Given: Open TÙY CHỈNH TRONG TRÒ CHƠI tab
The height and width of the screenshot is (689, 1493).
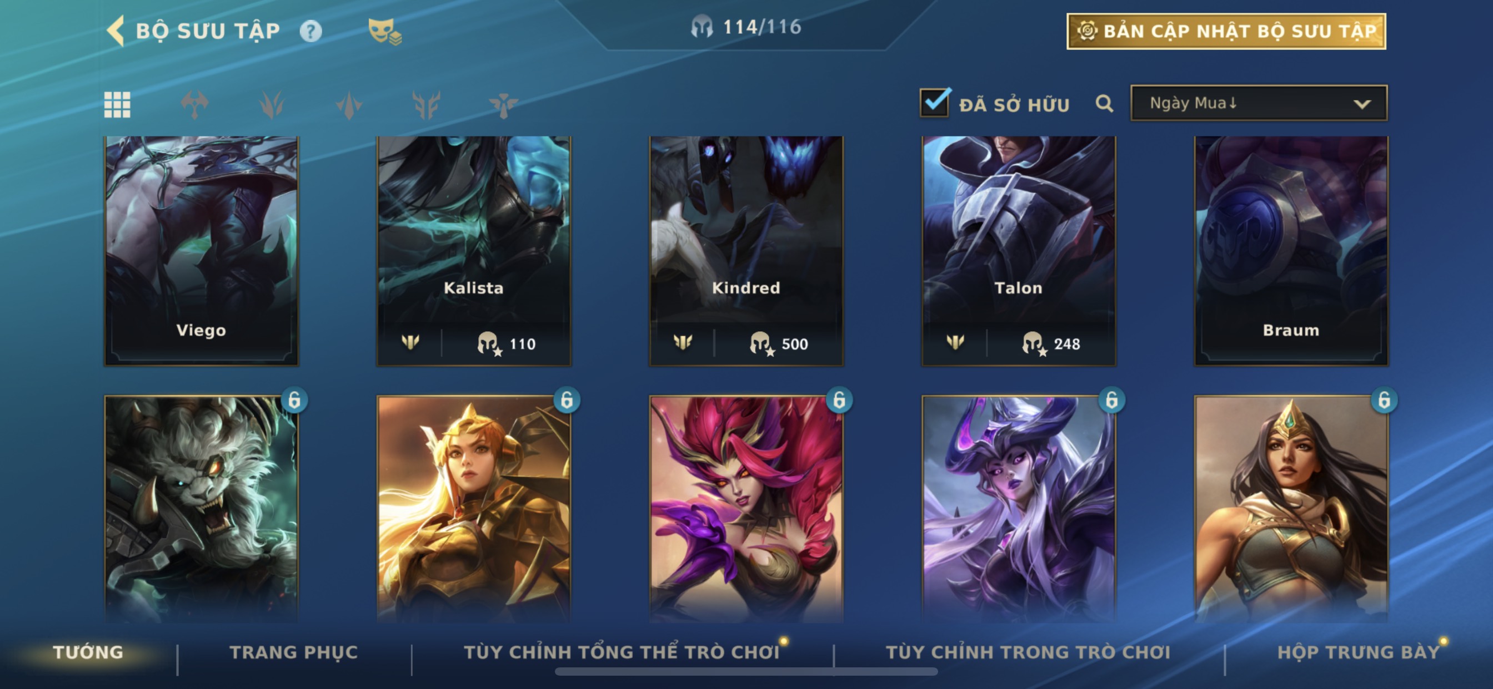Looking at the screenshot, I should [x=1028, y=652].
